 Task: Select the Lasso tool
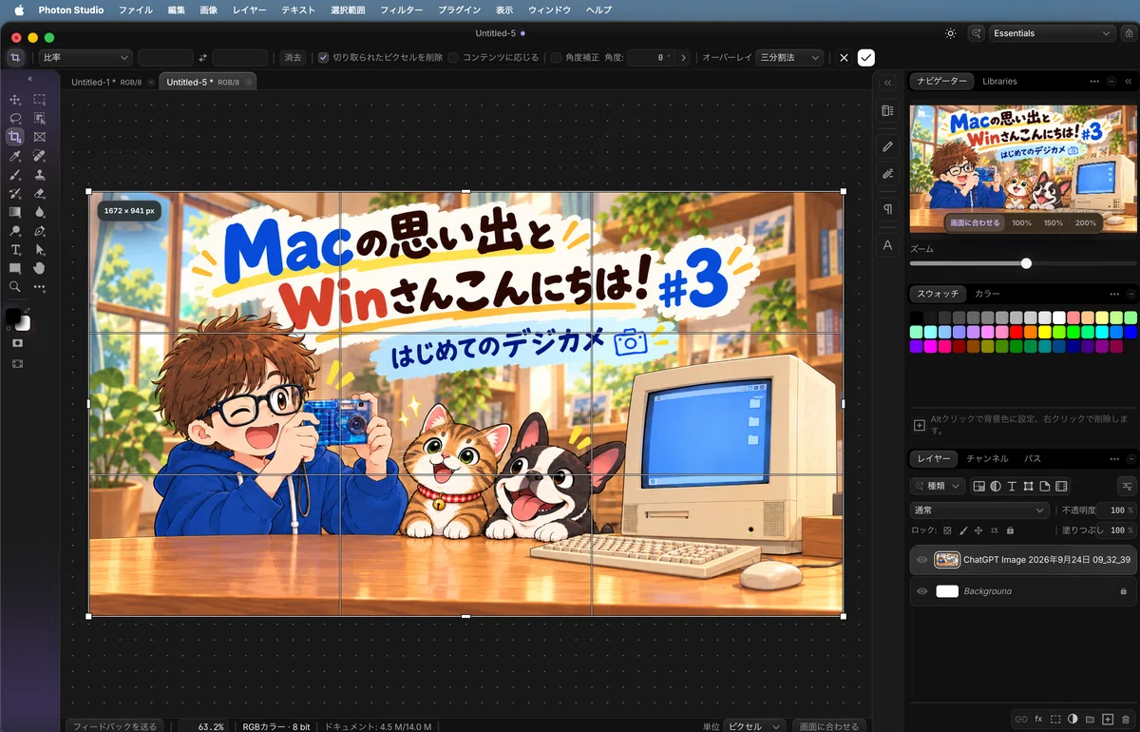(x=15, y=119)
